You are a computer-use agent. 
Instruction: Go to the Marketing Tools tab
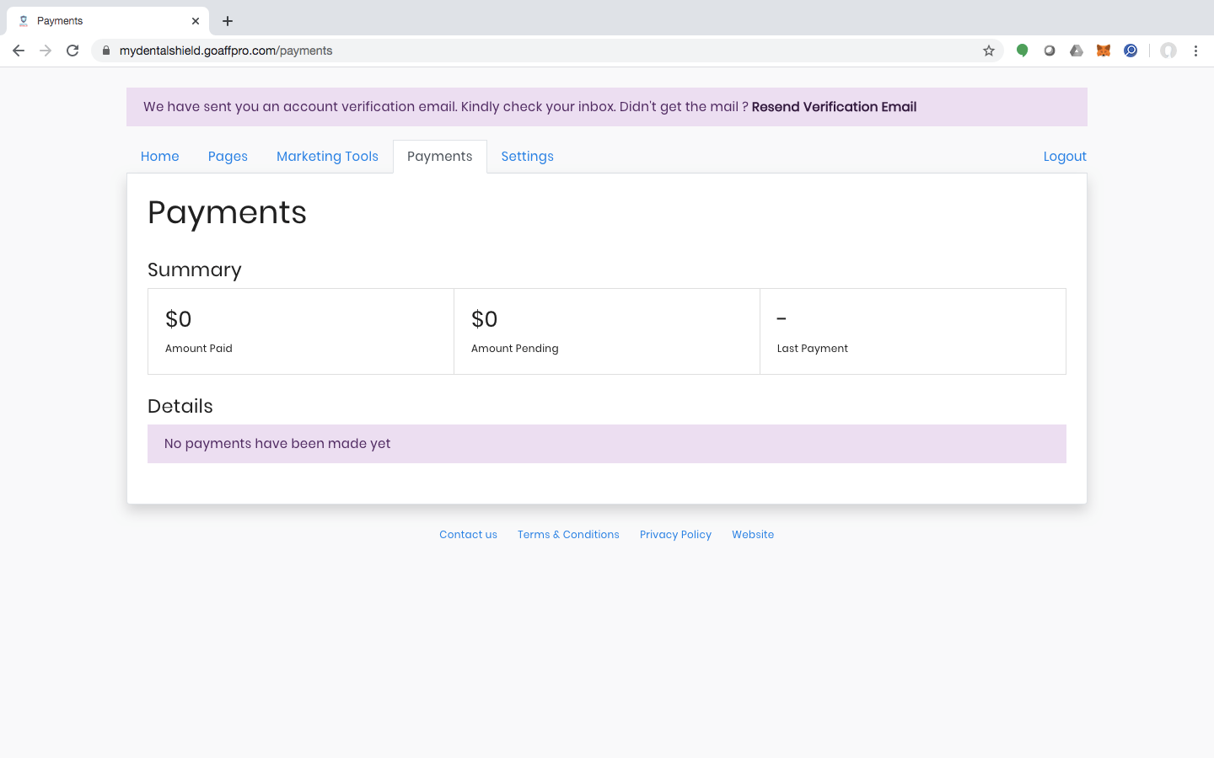327,157
